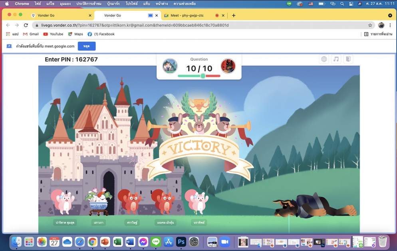Open a new tab with plus button

pos(234,16)
